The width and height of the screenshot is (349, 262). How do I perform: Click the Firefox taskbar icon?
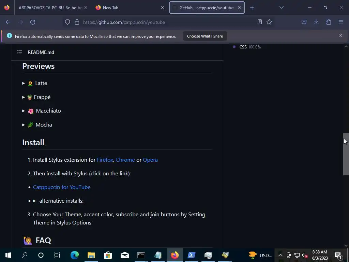[x=175, y=255]
